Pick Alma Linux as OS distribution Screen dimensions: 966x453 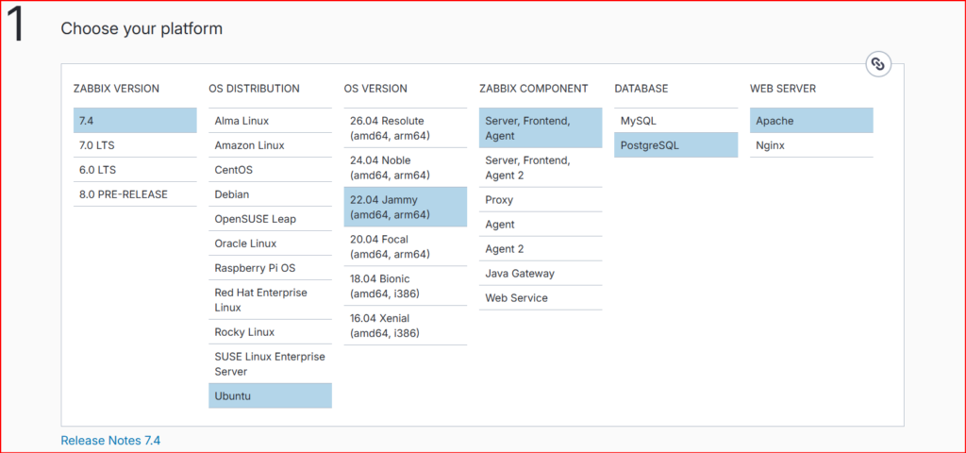tap(270, 121)
